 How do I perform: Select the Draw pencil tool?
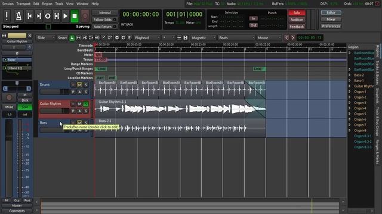click(x=103, y=38)
